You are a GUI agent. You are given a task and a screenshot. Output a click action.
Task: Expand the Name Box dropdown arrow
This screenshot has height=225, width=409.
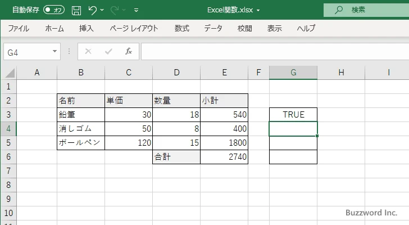tap(55, 51)
